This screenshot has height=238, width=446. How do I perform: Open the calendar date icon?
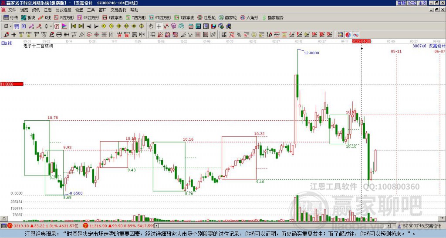point(191,26)
